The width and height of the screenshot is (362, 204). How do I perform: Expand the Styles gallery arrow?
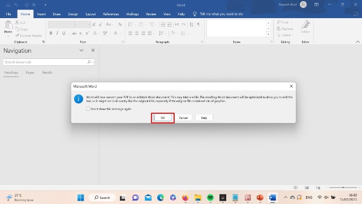[x=268, y=34]
